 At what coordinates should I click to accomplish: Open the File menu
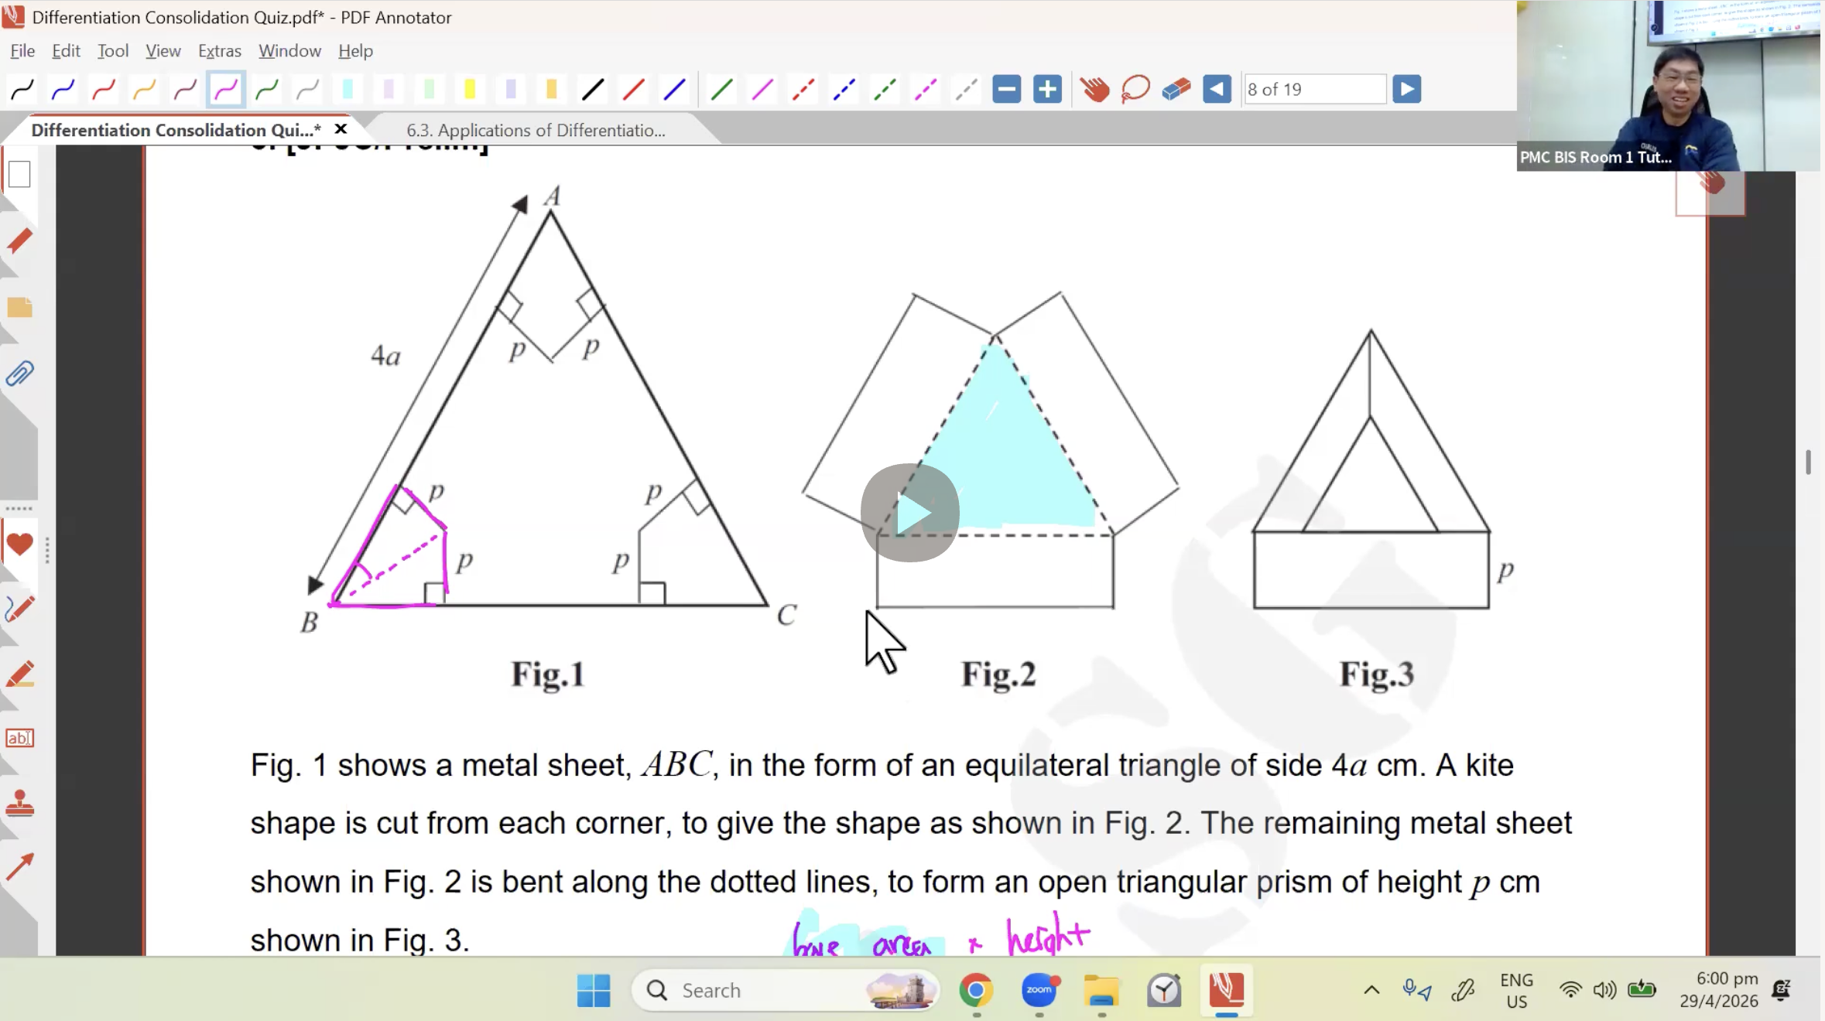tap(22, 50)
